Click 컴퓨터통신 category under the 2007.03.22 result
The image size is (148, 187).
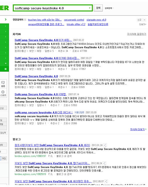point(20,51)
